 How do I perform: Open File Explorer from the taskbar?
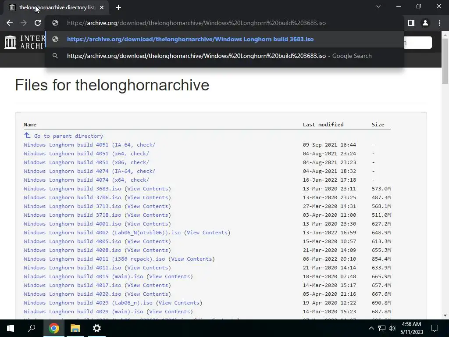75,328
